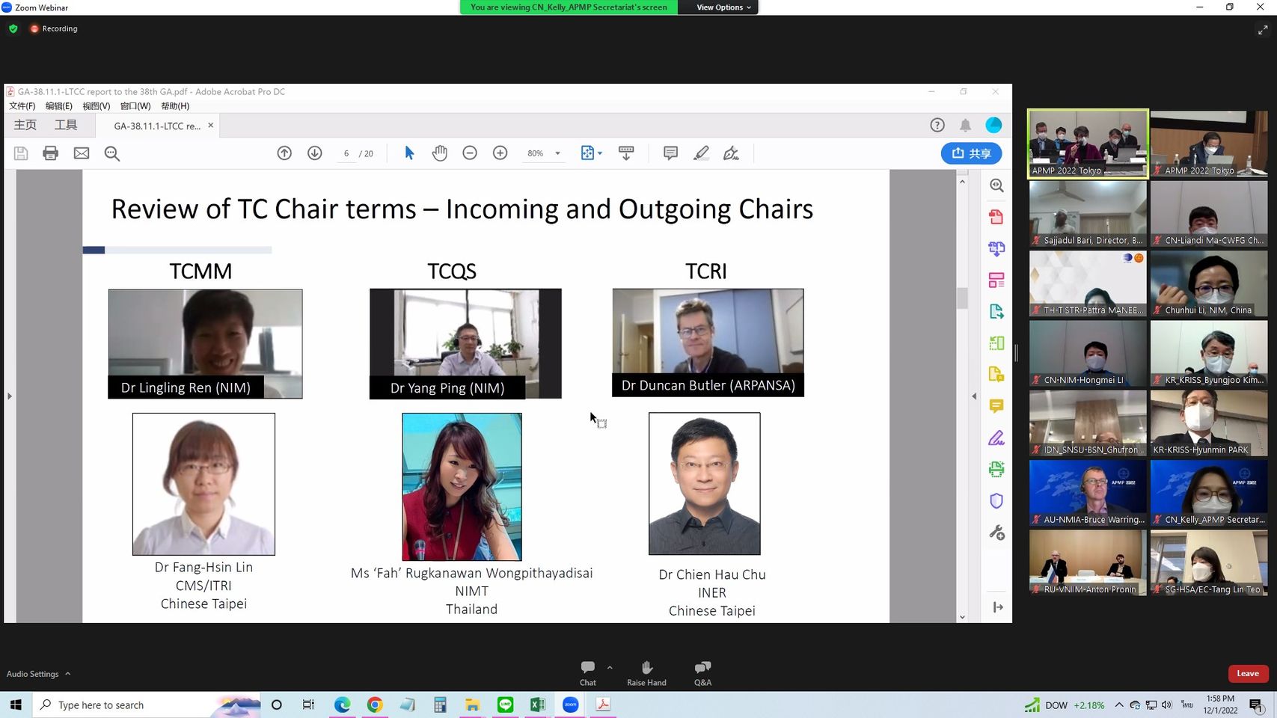1277x718 pixels.
Task: Open the Zoom Chat panel
Action: pyautogui.click(x=588, y=672)
